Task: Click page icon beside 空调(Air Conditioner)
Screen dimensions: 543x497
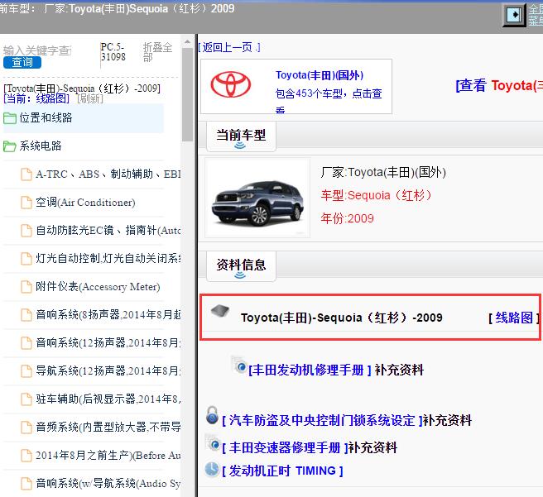Action: [x=26, y=203]
